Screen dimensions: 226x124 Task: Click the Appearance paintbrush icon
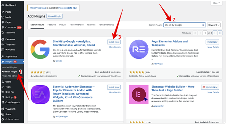click(2, 56)
